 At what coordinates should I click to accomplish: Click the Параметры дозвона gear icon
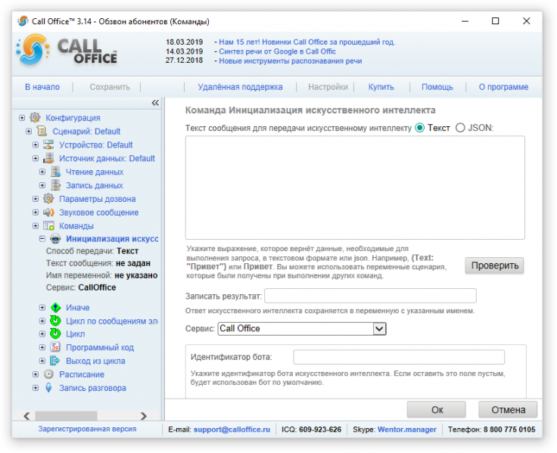point(48,198)
